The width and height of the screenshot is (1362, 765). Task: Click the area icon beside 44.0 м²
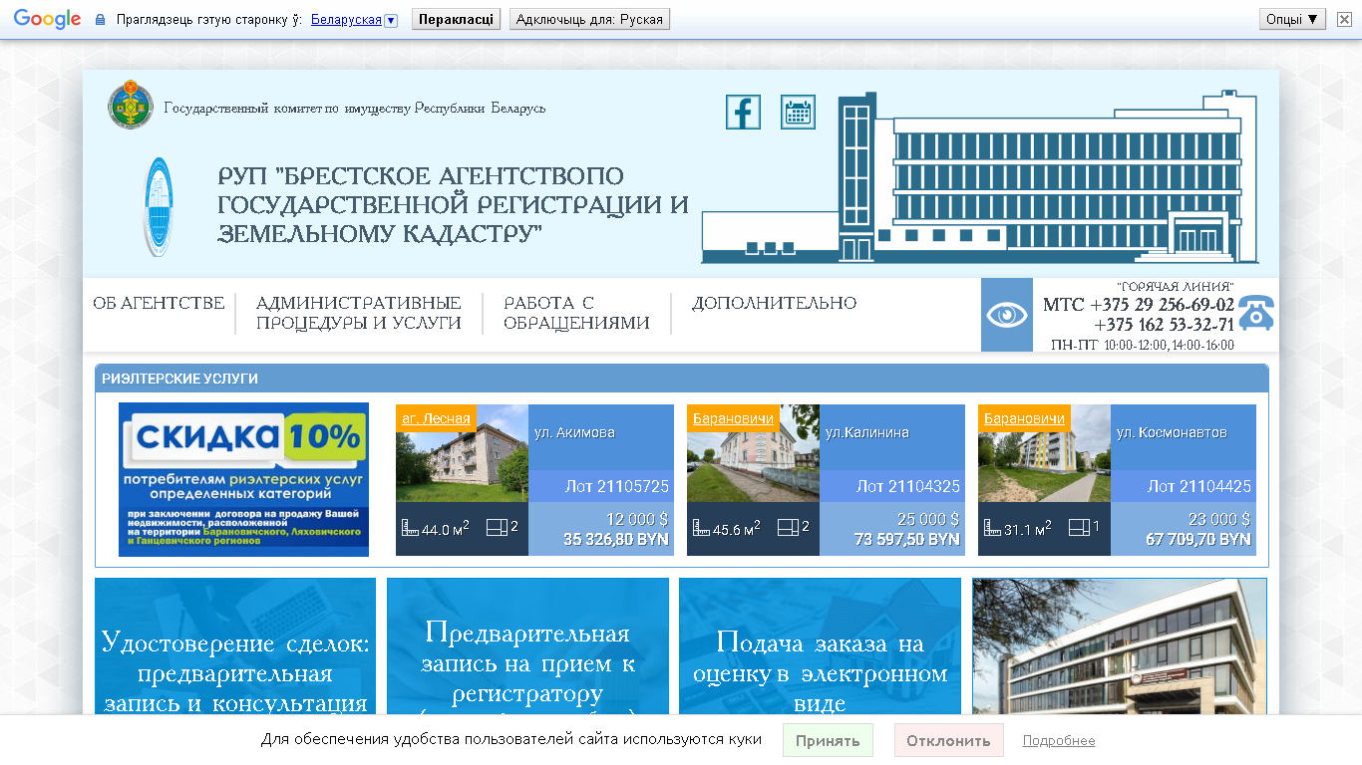point(409,528)
